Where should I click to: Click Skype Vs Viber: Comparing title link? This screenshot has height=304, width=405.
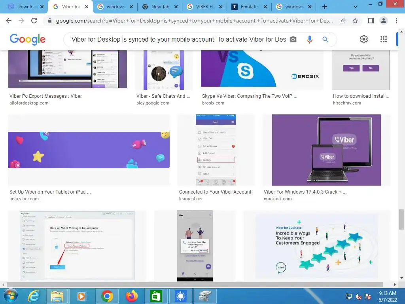pos(250,96)
